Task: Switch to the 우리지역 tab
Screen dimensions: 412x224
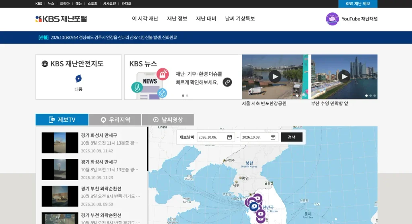Action: (x=115, y=120)
